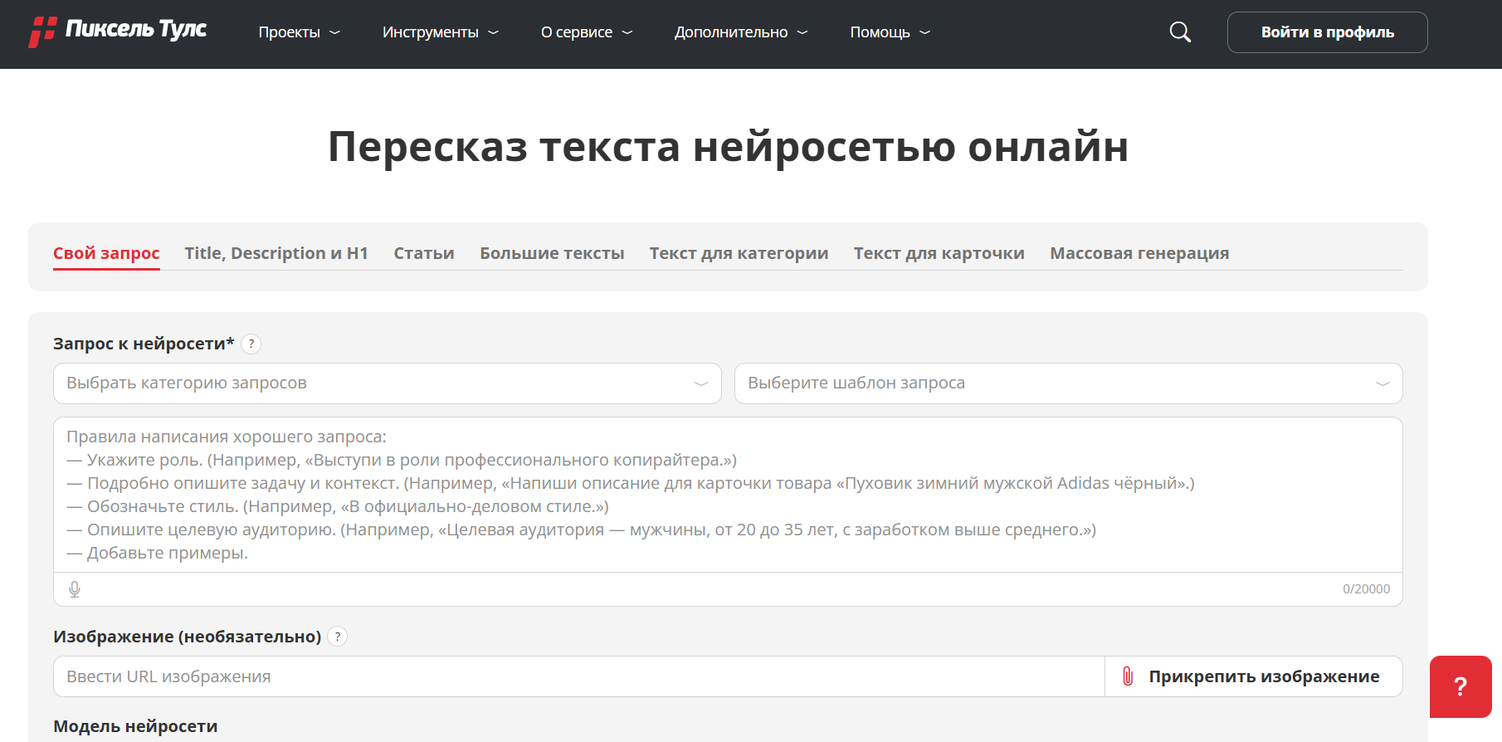Click Прикрепить изображение button
The width and height of the screenshot is (1502, 742).
(1253, 676)
